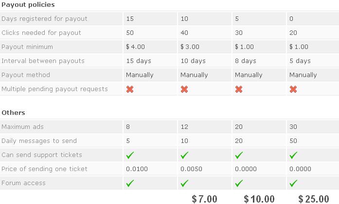Click third green check for Forum access
This screenshot has width=339, height=204.
point(239,183)
